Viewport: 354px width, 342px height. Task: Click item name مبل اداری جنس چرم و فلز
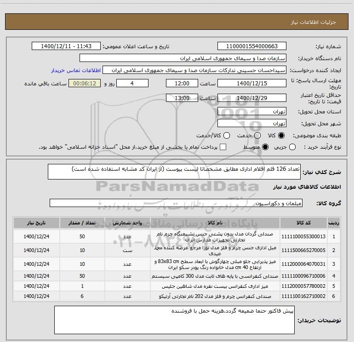[x=215, y=251]
